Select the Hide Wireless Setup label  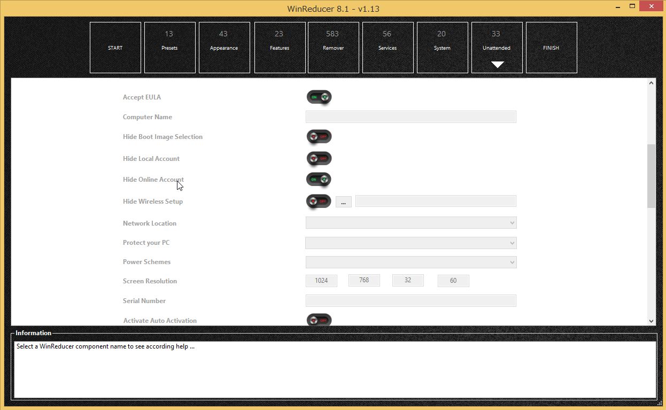(x=153, y=202)
